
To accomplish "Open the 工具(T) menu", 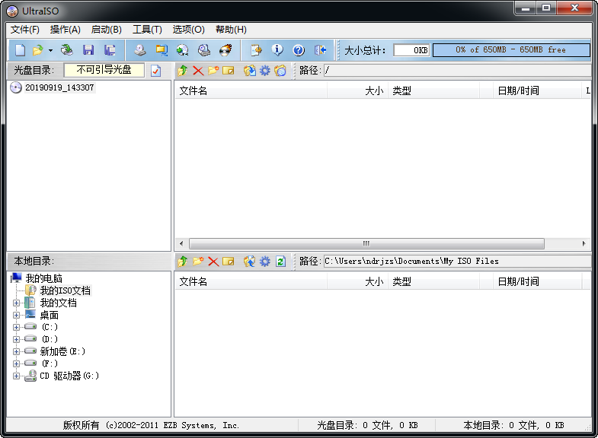I will [147, 30].
